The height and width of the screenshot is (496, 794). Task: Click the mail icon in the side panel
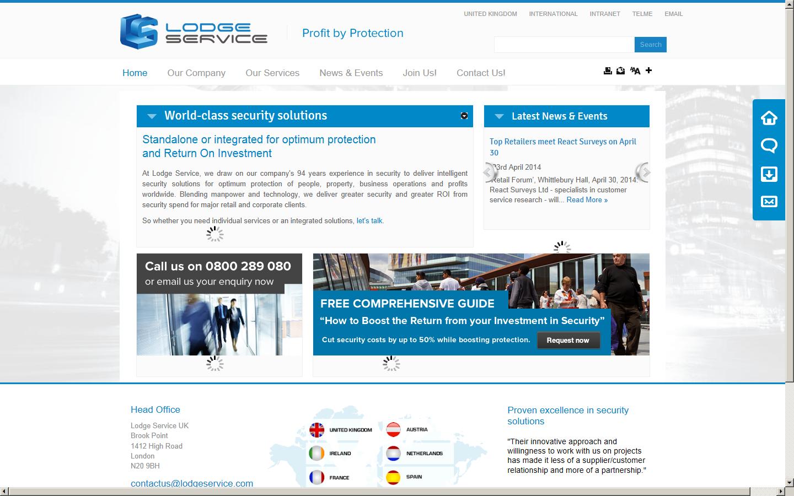pyautogui.click(x=769, y=202)
